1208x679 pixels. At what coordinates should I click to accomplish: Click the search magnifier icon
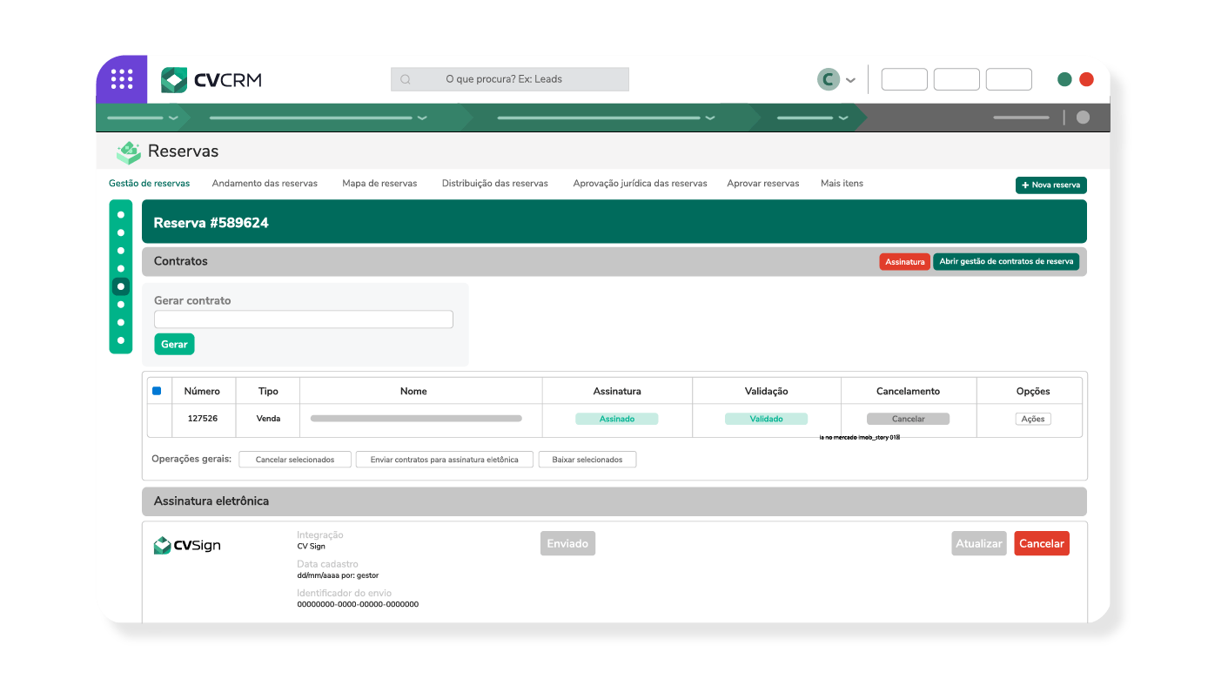[x=406, y=79]
